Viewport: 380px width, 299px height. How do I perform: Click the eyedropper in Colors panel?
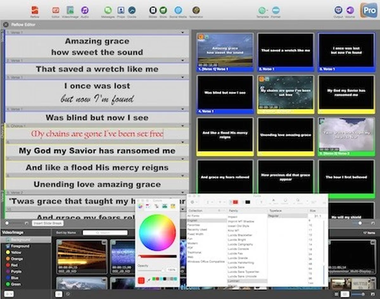point(149,280)
